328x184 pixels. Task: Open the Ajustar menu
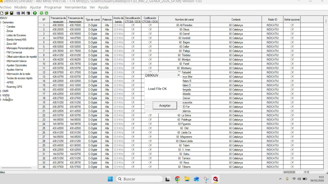[35, 7]
